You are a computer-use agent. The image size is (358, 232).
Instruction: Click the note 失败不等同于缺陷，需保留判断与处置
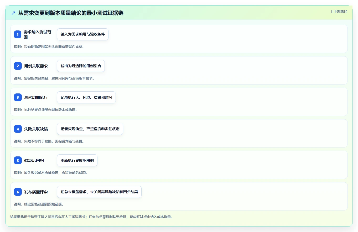[x=49, y=141]
